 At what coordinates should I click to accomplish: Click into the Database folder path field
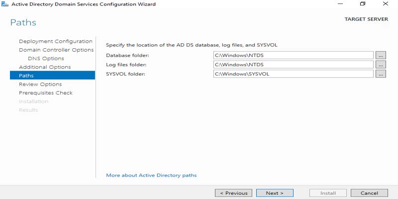pyautogui.click(x=293, y=55)
